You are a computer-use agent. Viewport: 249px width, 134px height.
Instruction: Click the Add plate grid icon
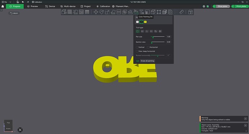coord(70,12)
